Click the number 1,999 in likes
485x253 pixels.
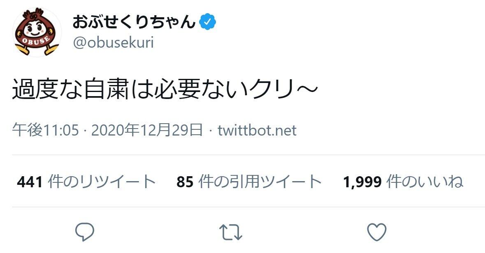(362, 182)
